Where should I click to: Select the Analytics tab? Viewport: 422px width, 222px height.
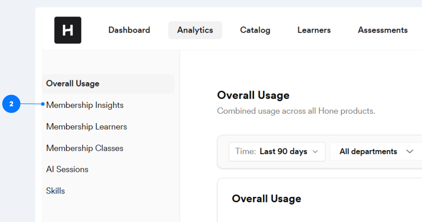pos(195,30)
